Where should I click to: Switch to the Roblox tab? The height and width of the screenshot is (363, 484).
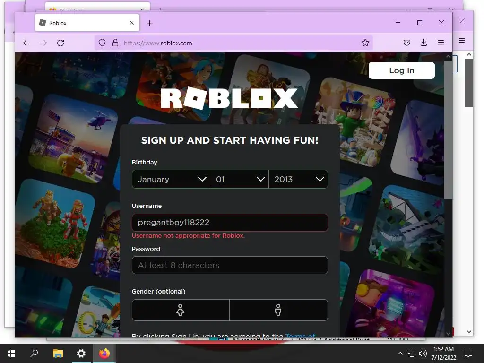click(x=87, y=23)
